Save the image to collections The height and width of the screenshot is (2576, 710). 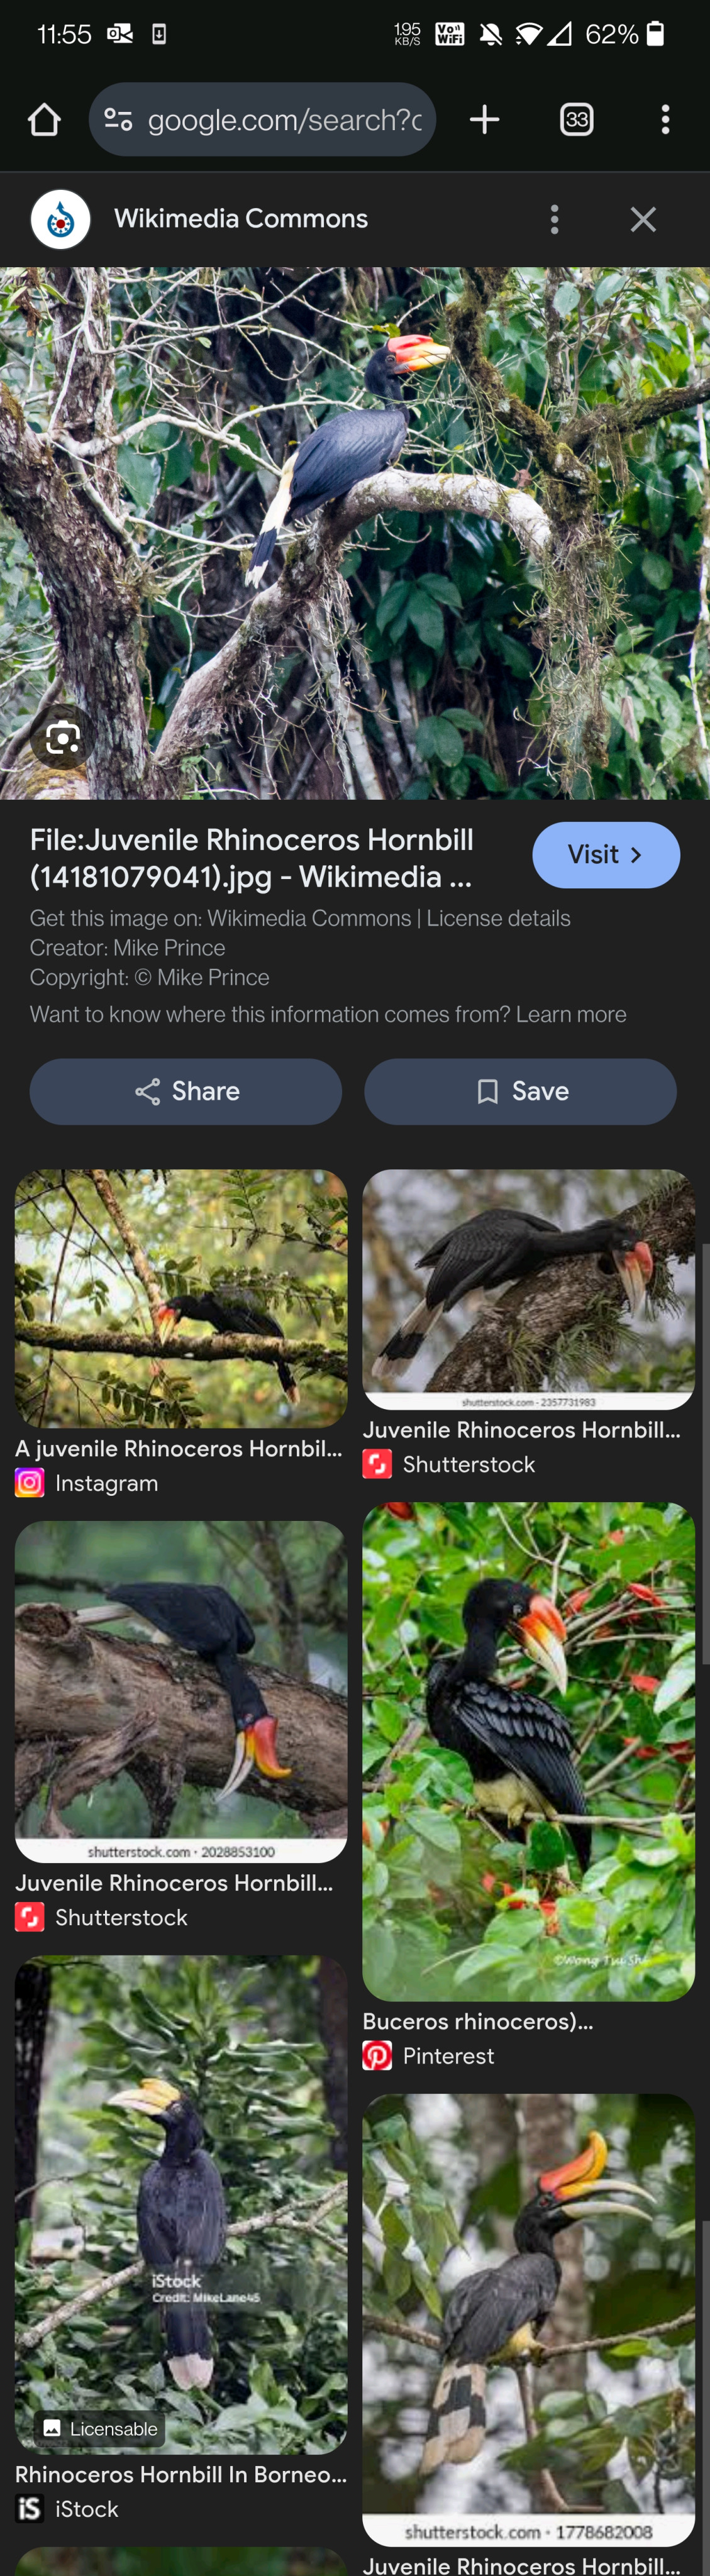pyautogui.click(x=520, y=1091)
